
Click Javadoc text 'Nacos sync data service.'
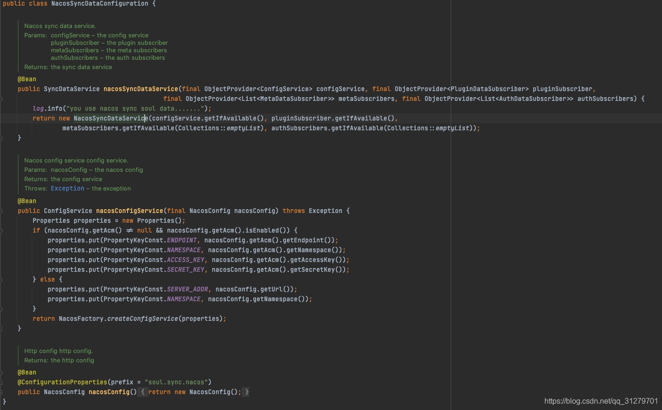tap(60, 26)
